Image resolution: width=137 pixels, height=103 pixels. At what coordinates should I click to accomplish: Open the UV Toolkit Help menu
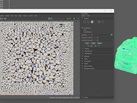click(88, 16)
